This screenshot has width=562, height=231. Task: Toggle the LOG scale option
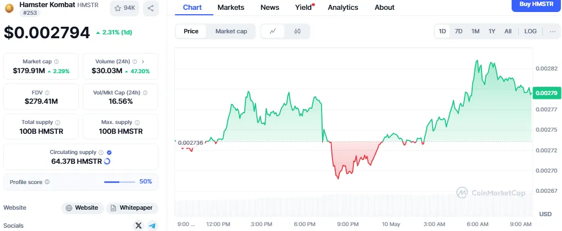pyautogui.click(x=530, y=32)
